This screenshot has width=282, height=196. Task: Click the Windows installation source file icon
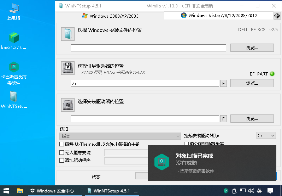click(68, 34)
